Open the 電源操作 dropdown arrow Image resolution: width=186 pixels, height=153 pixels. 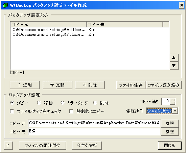[x=175, y=111]
